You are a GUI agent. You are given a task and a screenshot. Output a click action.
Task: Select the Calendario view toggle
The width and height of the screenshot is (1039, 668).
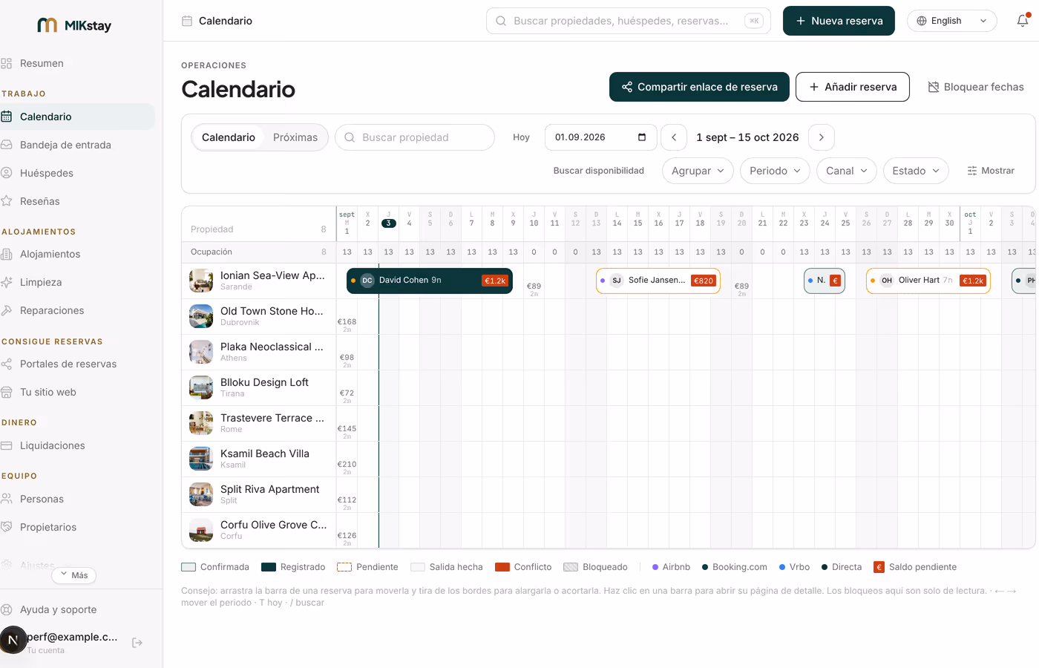tap(229, 137)
